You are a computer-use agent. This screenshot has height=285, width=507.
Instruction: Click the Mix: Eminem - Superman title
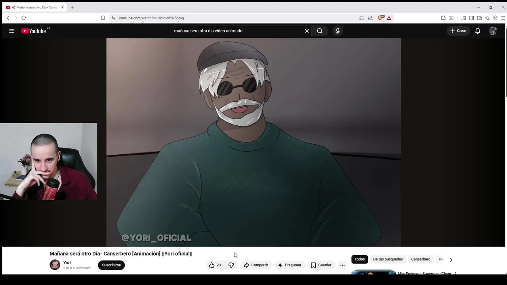pyautogui.click(x=425, y=273)
